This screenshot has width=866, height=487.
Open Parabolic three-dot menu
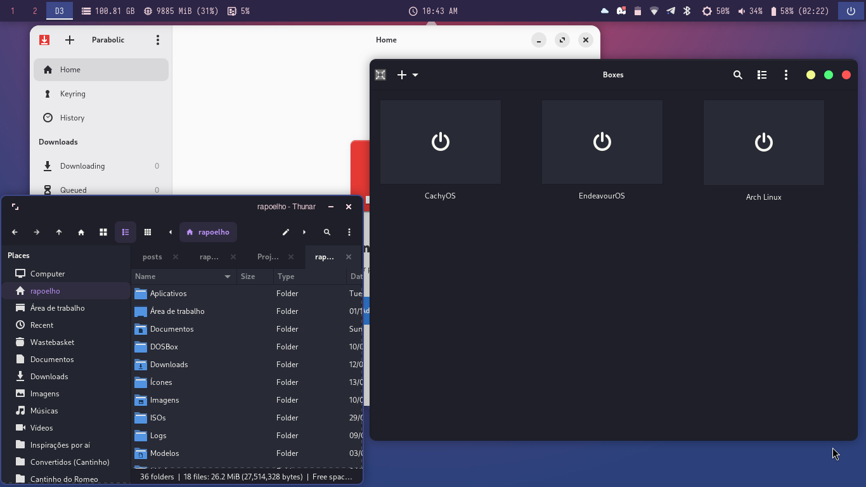(x=158, y=40)
